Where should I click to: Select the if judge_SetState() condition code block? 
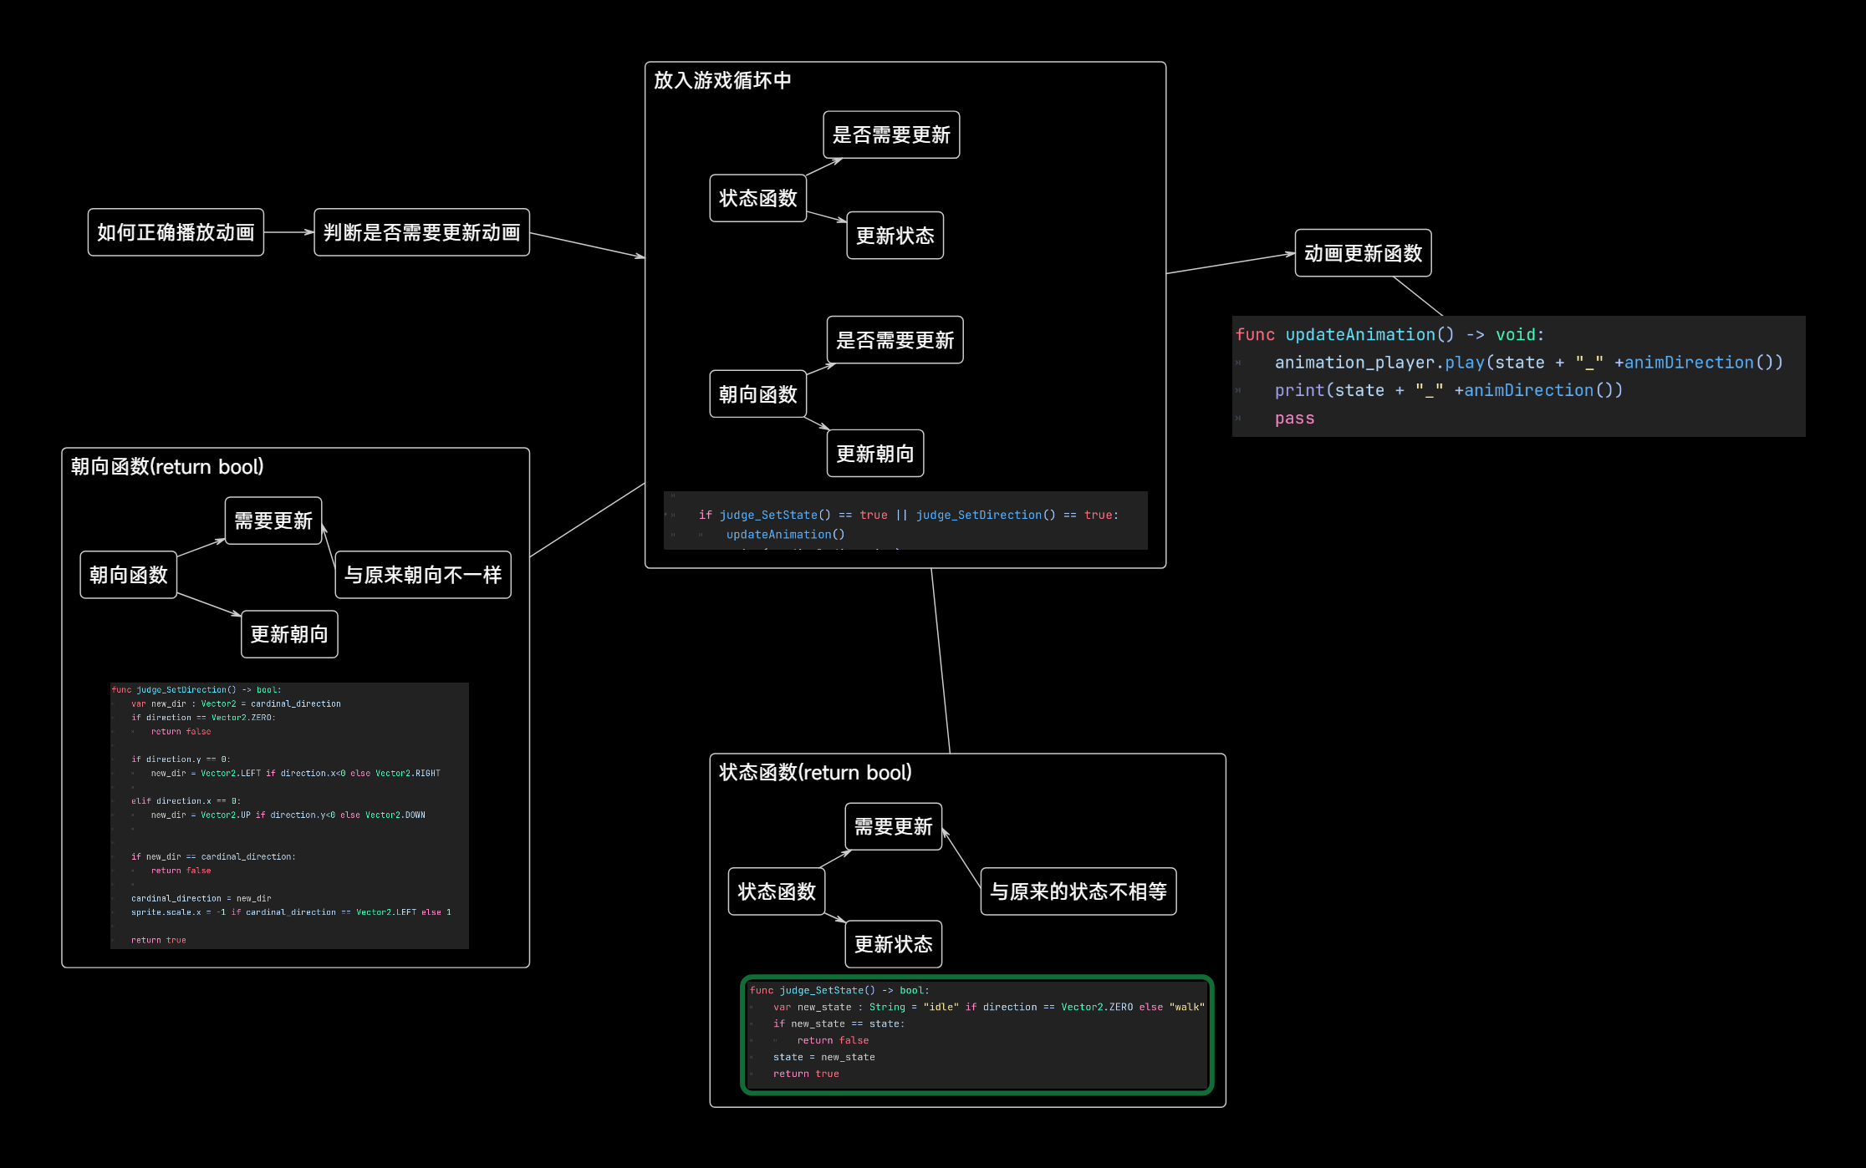point(905,521)
